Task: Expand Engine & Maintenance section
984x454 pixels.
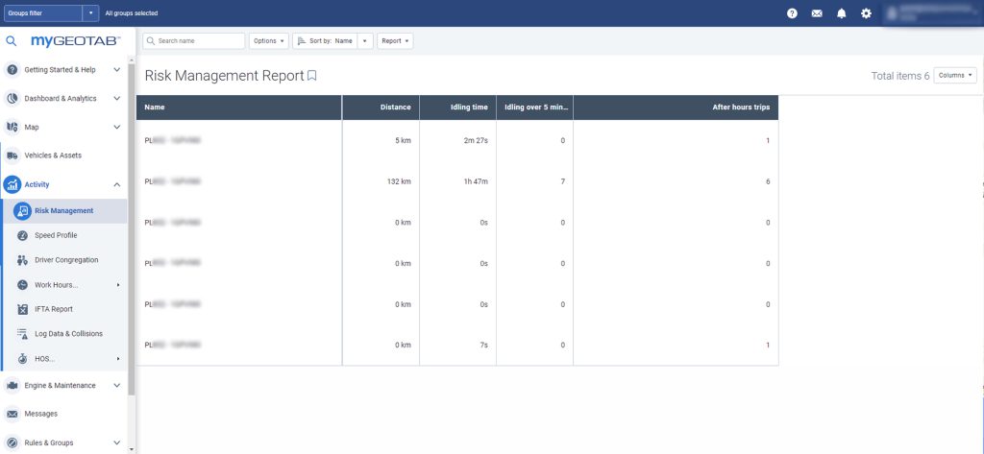Action: coord(116,386)
